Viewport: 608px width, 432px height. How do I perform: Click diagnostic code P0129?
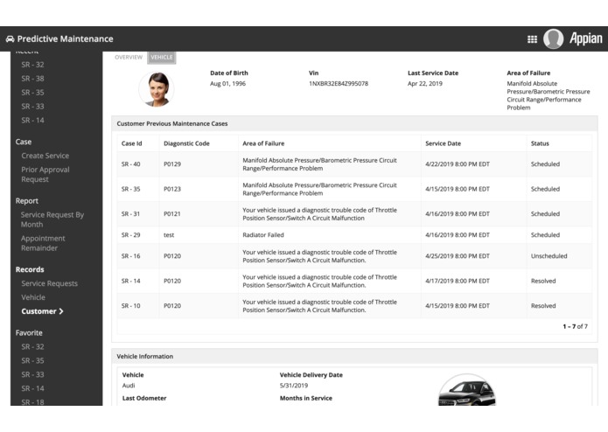pyautogui.click(x=172, y=164)
